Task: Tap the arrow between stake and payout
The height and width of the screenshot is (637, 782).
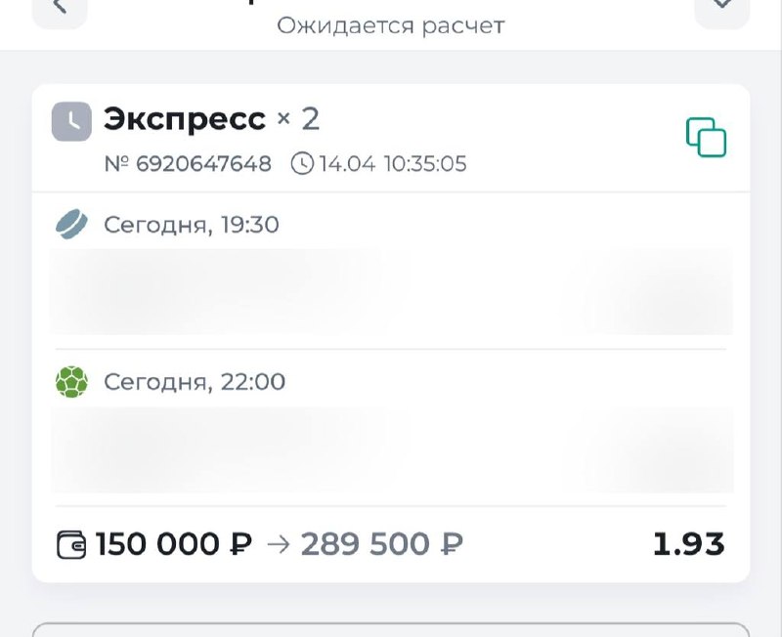Action: coord(279,544)
